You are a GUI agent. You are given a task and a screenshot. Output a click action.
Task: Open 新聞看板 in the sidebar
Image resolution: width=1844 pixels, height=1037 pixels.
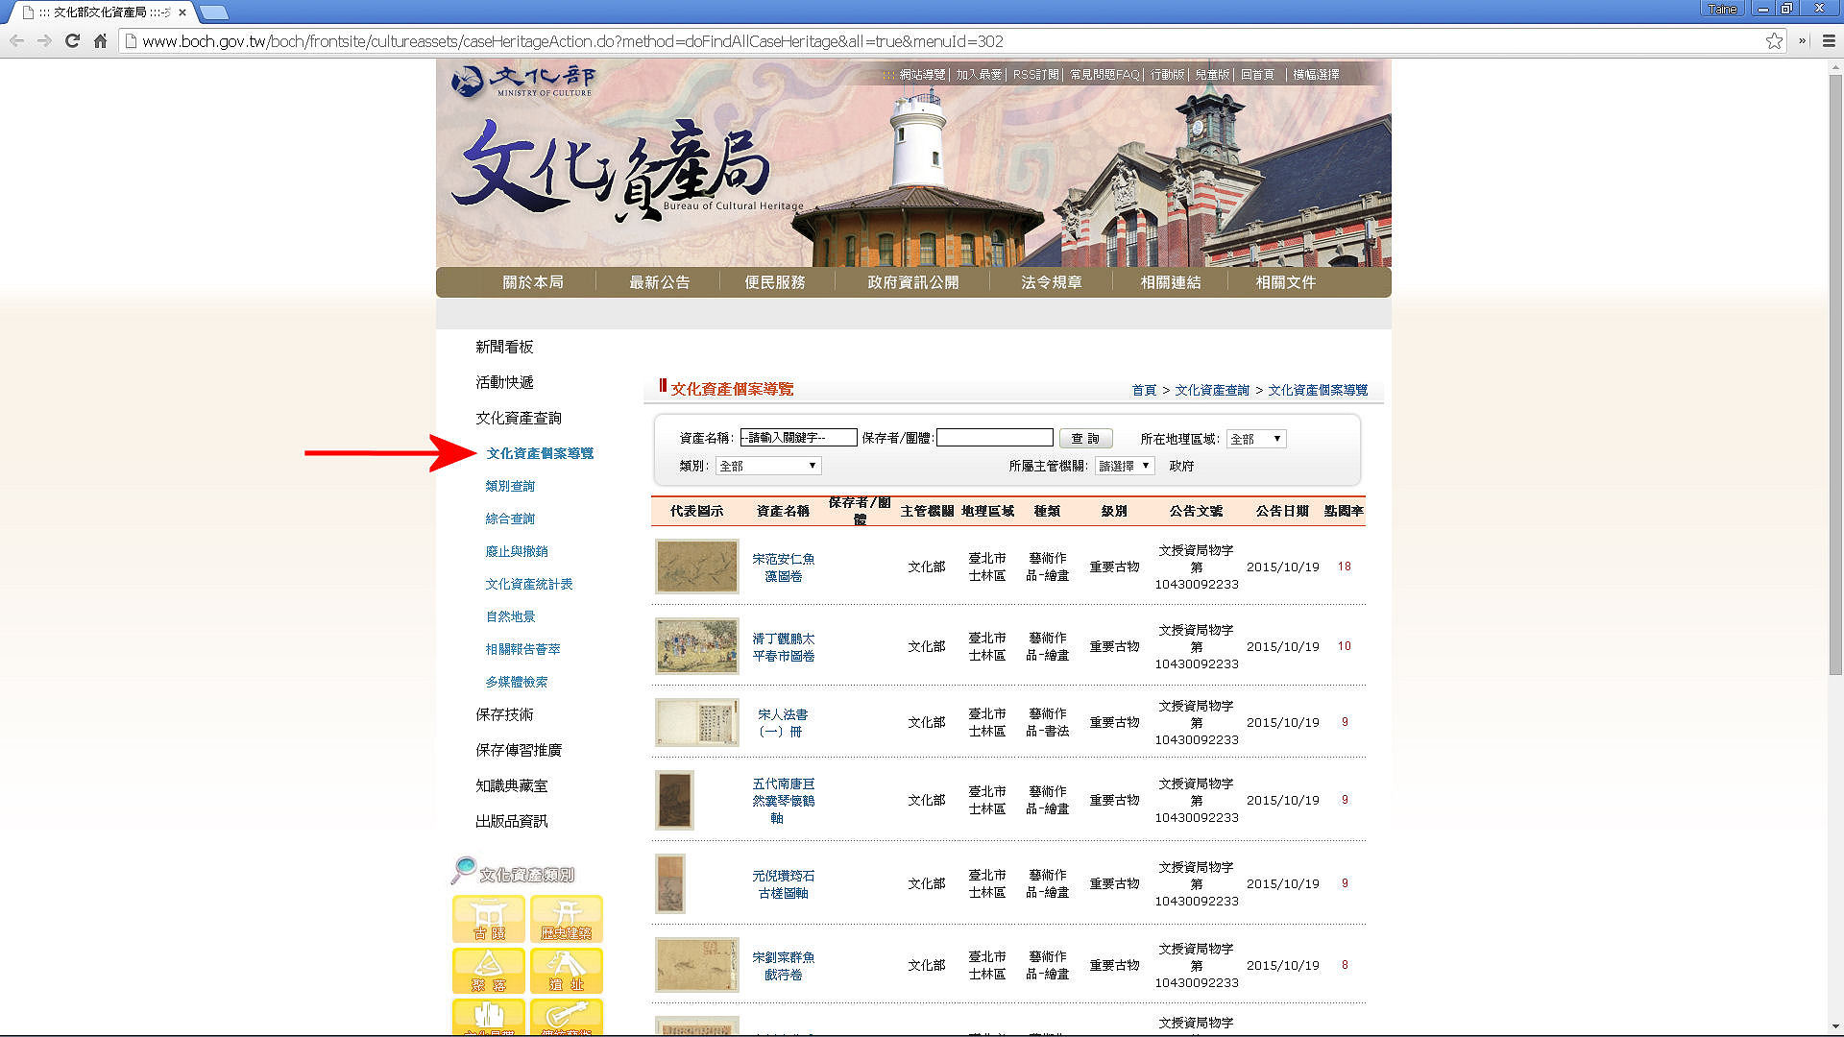pos(504,347)
